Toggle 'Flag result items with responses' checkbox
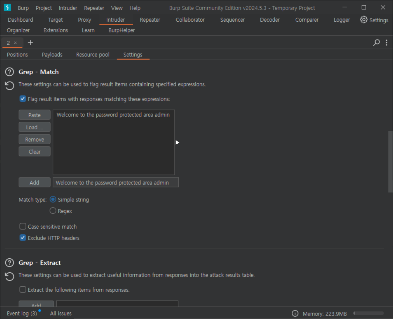Image resolution: width=393 pixels, height=319 pixels. 23,99
